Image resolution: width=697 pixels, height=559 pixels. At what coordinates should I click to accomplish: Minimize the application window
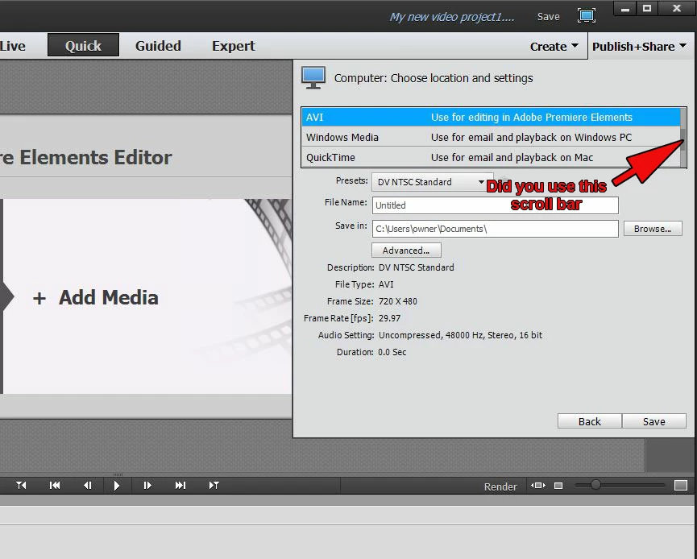[625, 8]
